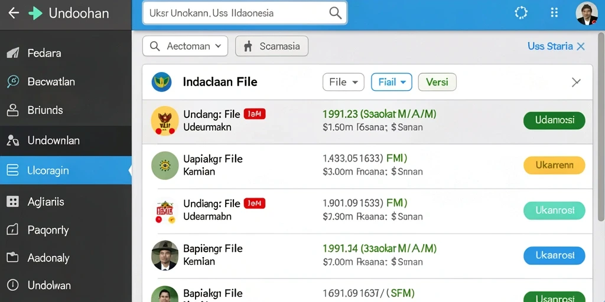Click the Undolwan clock icon in sidebar
Image resolution: width=605 pixels, height=302 pixels.
point(13,285)
